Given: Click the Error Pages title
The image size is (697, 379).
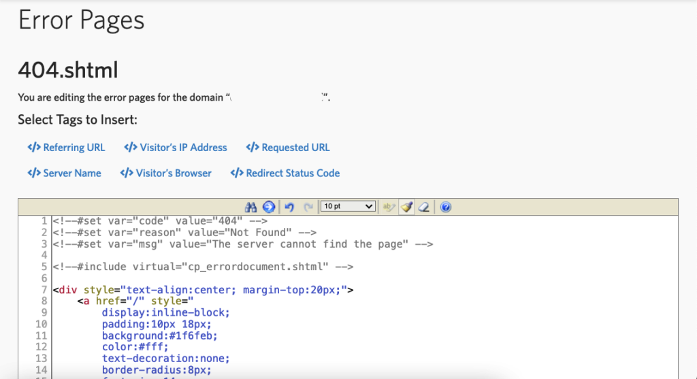Looking at the screenshot, I should click(82, 20).
